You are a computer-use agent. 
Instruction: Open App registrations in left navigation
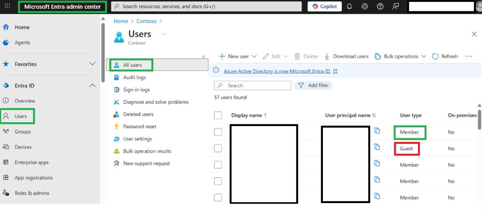coord(33,178)
